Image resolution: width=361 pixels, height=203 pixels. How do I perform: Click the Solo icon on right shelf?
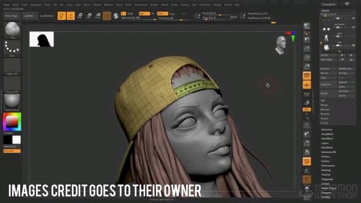tap(307, 189)
